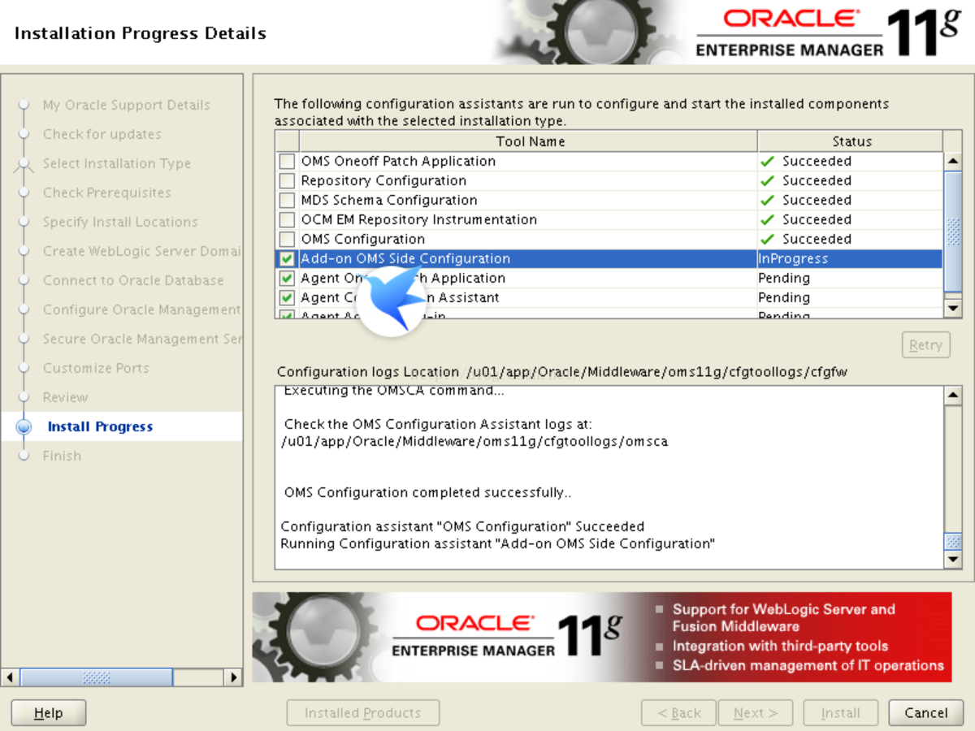Uncheck Agent Configuration Assistant checkbox
975x731 pixels.
pyautogui.click(x=287, y=297)
